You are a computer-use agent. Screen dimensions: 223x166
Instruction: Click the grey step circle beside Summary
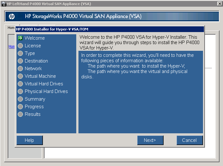[20, 99]
